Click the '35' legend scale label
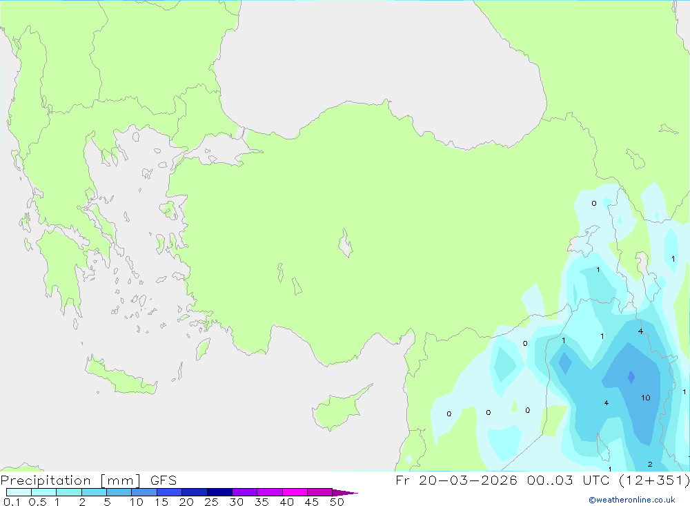 [262, 502]
